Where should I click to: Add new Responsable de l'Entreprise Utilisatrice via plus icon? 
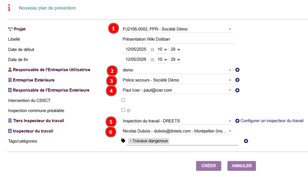[237, 70]
